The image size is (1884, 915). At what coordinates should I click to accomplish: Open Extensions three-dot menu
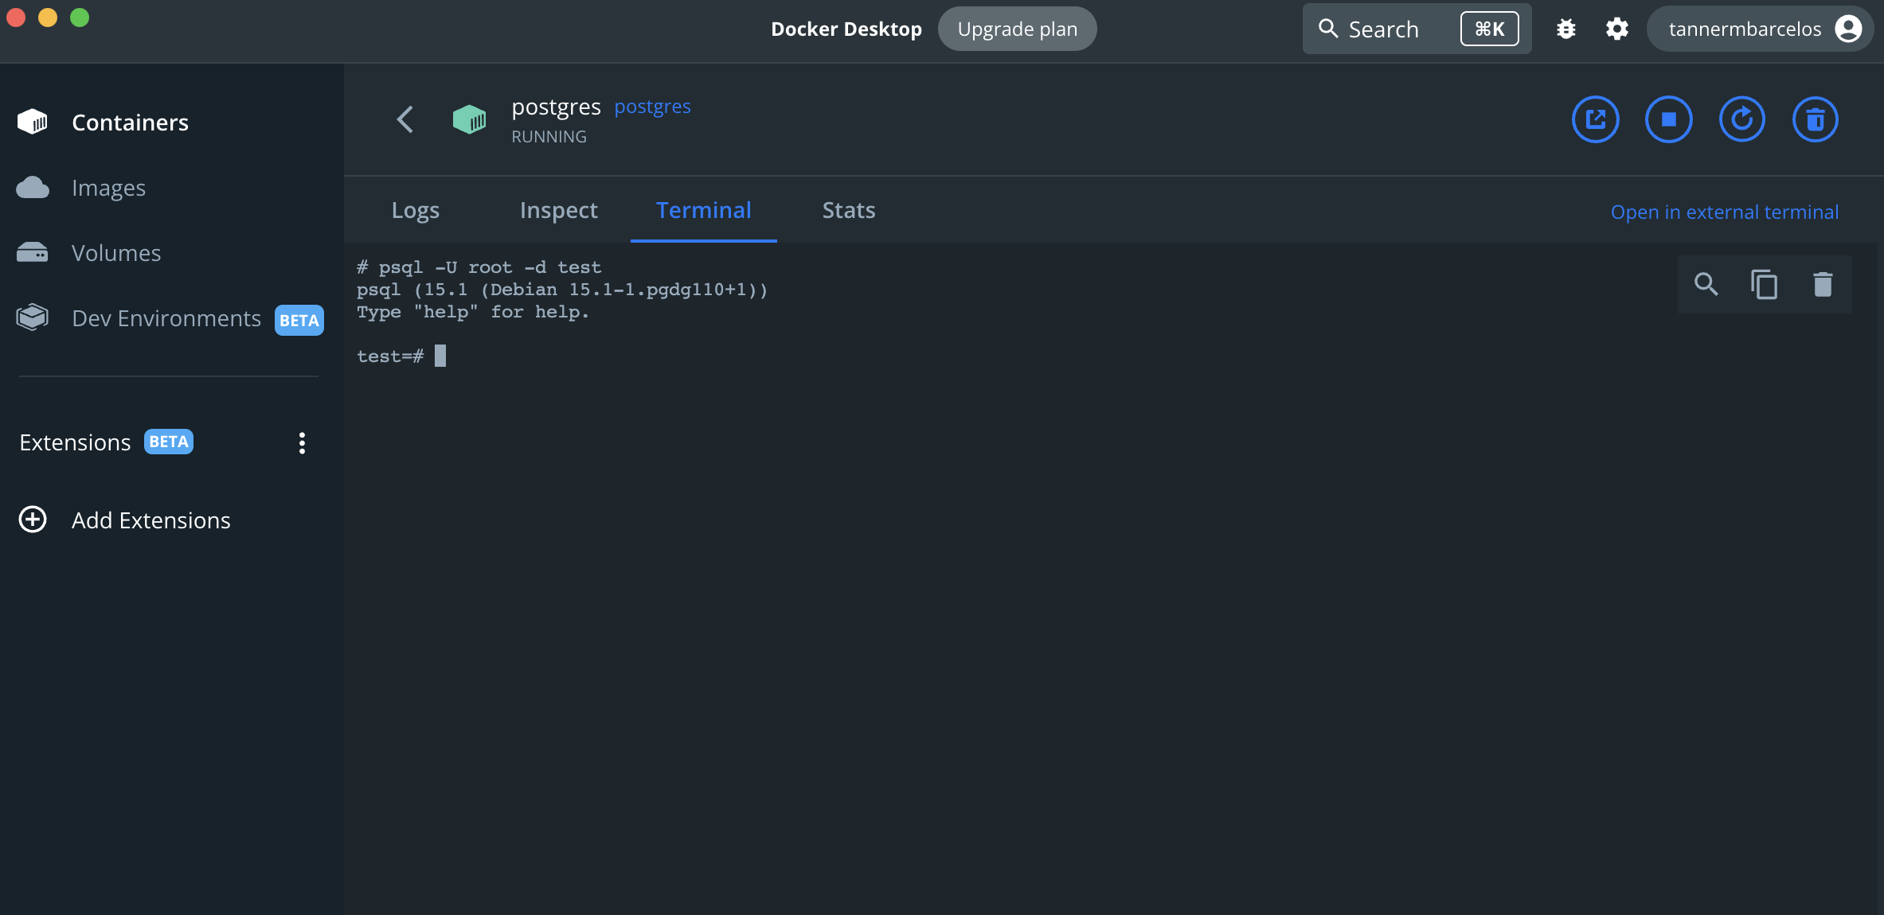click(x=302, y=442)
